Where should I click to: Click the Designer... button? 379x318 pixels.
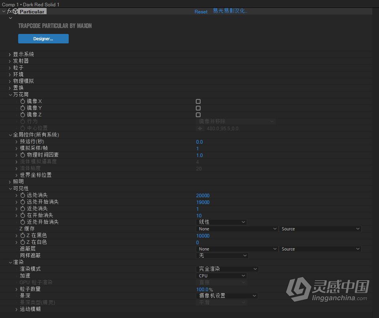pos(43,39)
